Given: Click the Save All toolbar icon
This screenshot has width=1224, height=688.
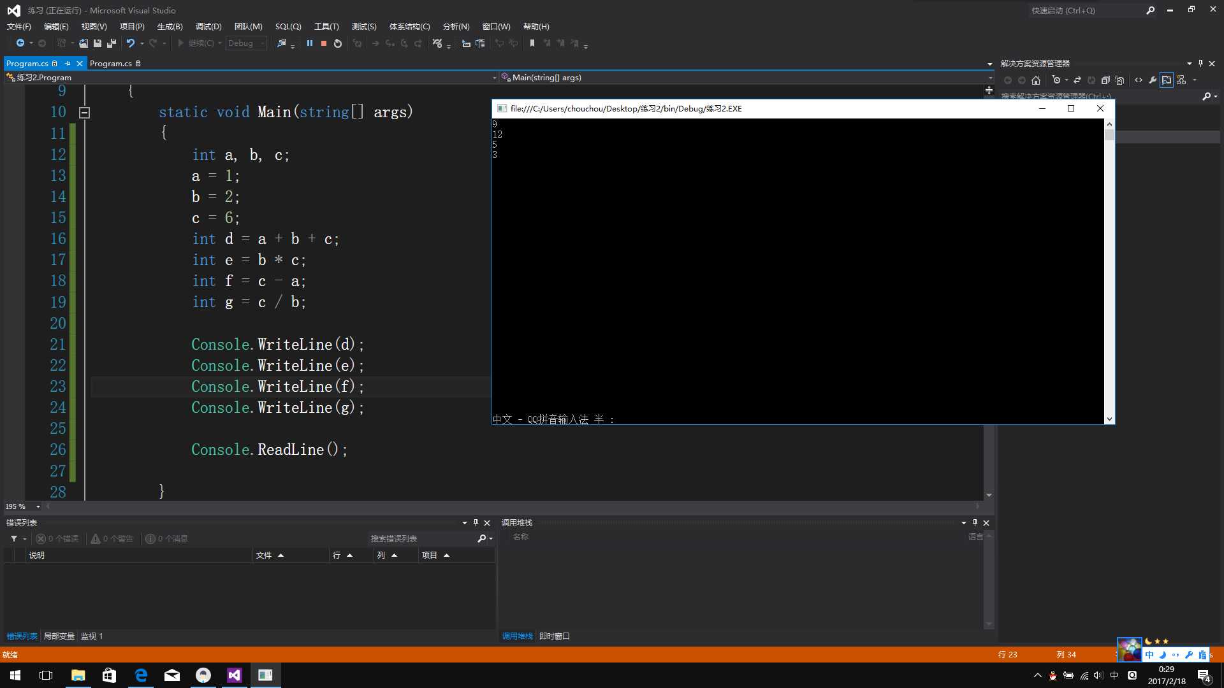Looking at the screenshot, I should tap(111, 43).
